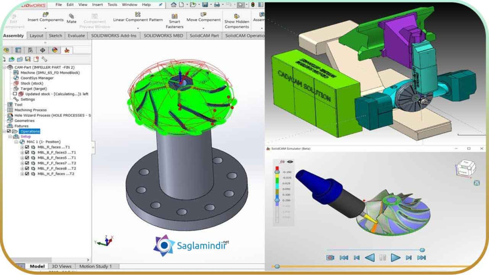Click the 0.250 legend slider handle
Screen dimensions: 489x275
(x=277, y=200)
